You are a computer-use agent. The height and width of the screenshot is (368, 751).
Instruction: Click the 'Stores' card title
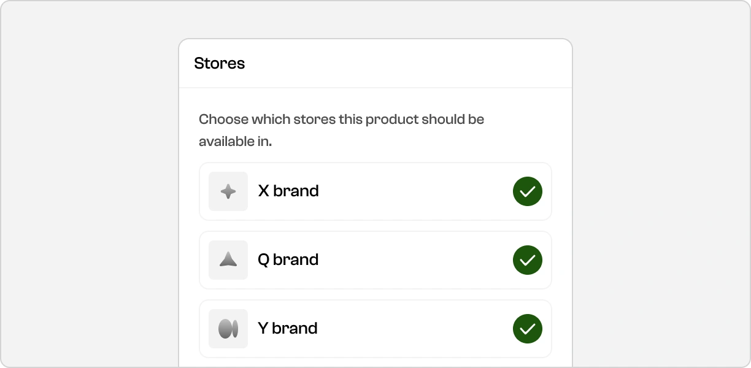point(220,64)
